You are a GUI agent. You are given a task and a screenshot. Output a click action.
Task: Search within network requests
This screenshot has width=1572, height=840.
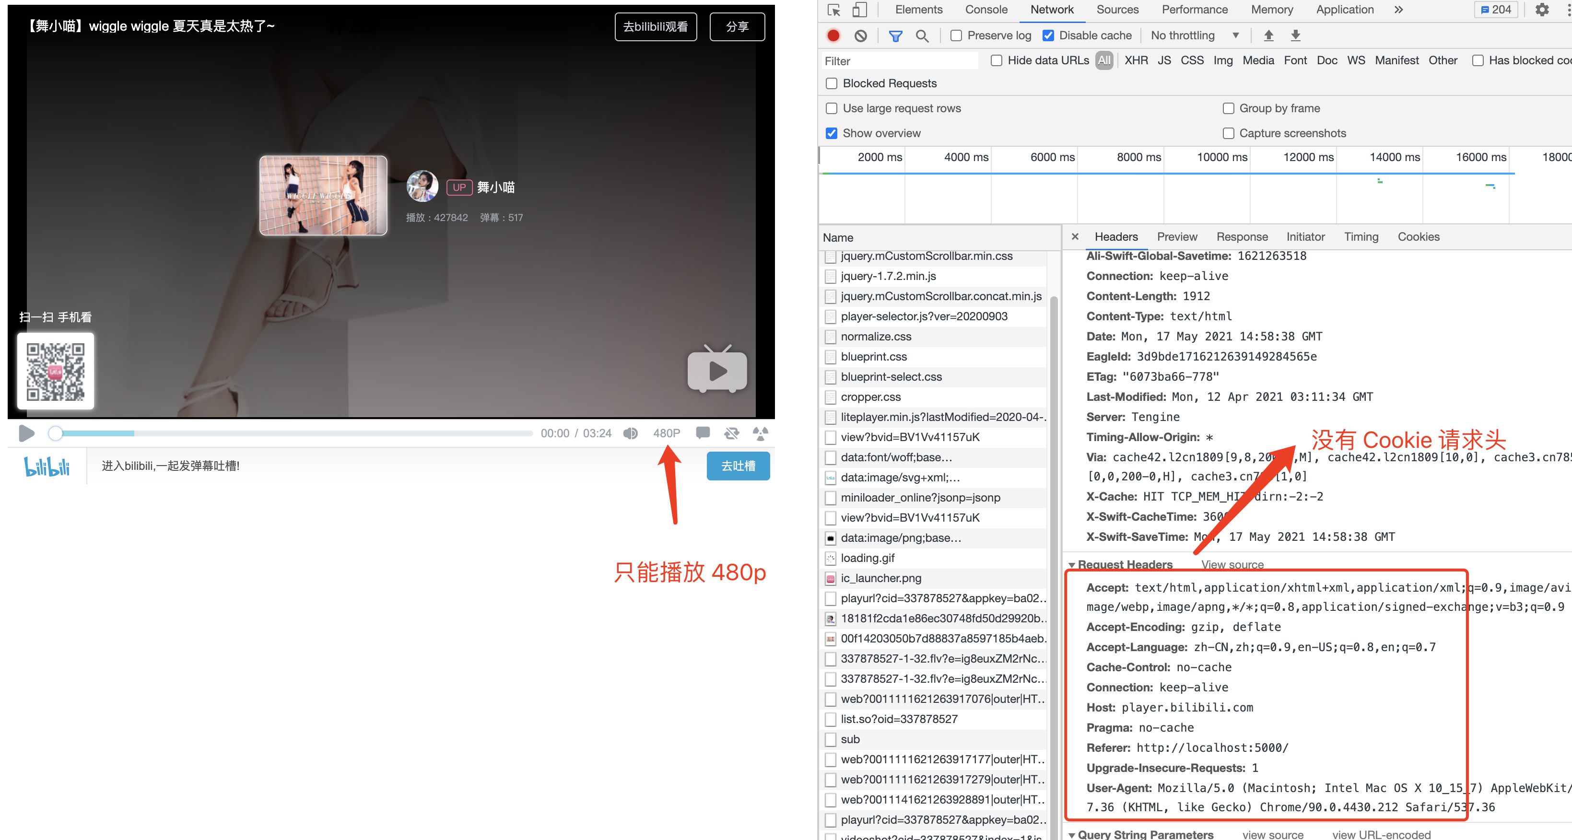(922, 35)
